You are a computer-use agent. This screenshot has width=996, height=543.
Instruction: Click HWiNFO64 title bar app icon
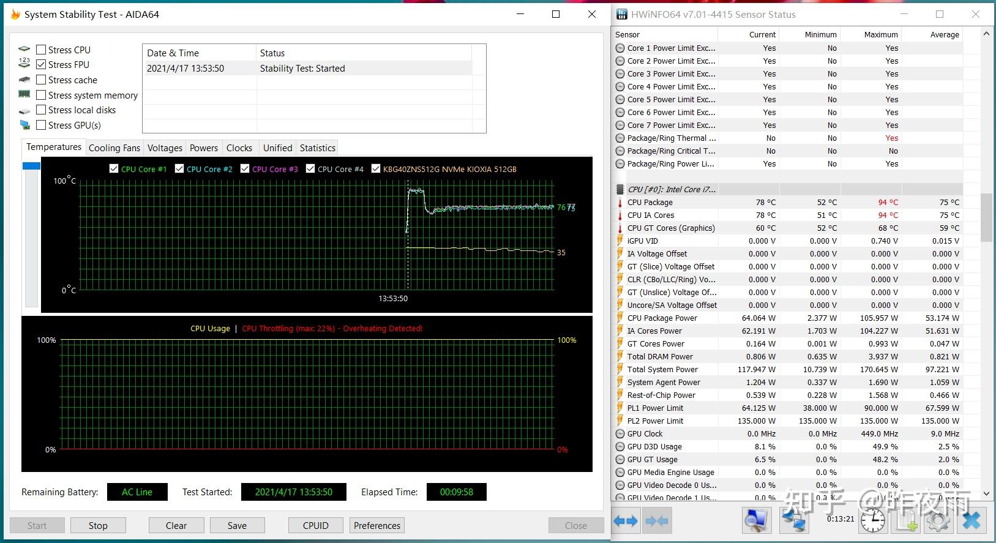click(622, 14)
